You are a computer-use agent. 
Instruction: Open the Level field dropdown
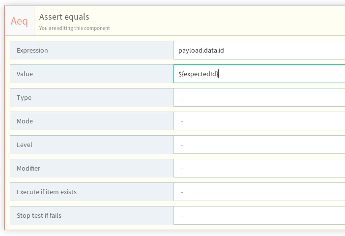259,145
